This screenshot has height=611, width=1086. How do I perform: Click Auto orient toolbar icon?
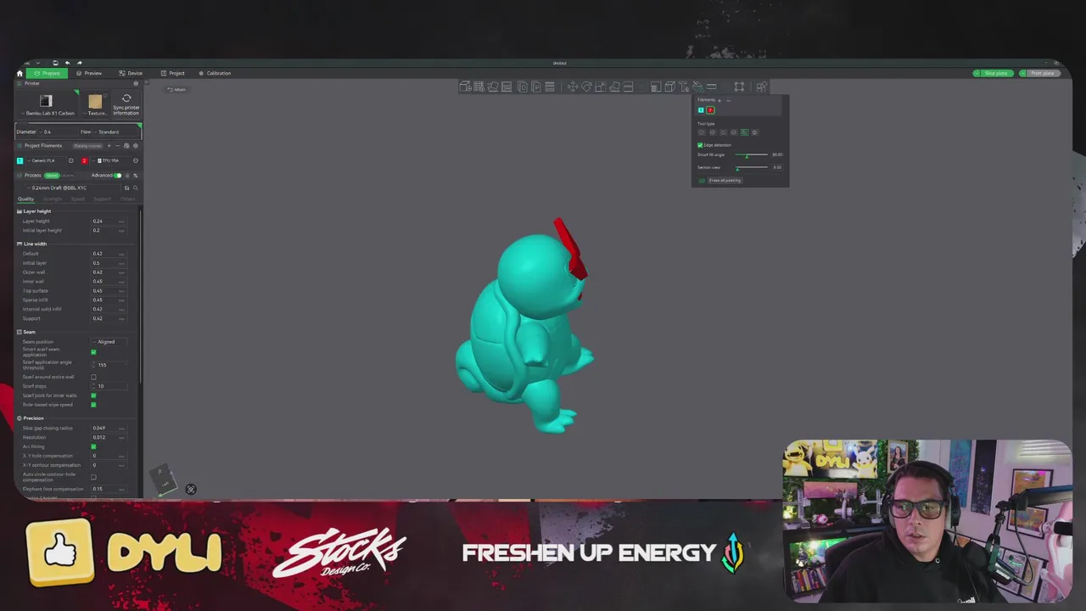(x=492, y=87)
